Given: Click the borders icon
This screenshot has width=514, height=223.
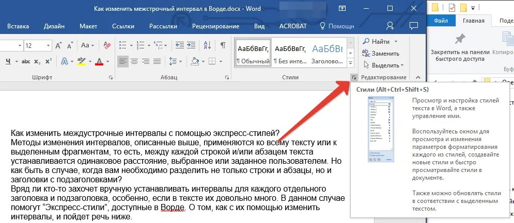Looking at the screenshot, I should [212, 61].
